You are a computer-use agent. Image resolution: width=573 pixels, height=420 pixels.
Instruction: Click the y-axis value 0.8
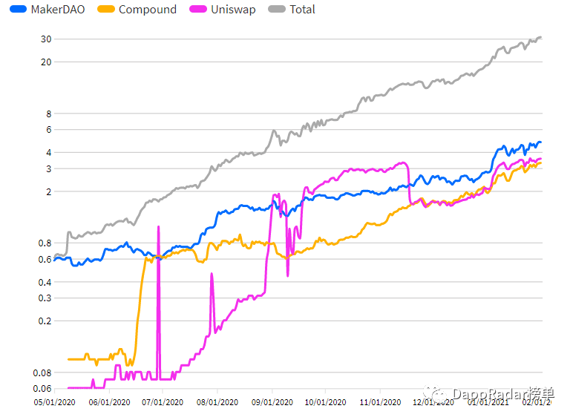45,243
